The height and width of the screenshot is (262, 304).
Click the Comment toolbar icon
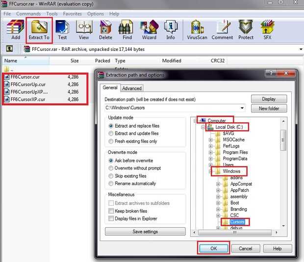click(222, 30)
